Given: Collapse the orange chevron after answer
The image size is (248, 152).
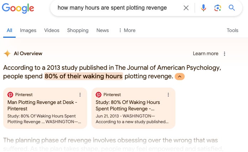Looking at the screenshot, I should click(180, 77).
